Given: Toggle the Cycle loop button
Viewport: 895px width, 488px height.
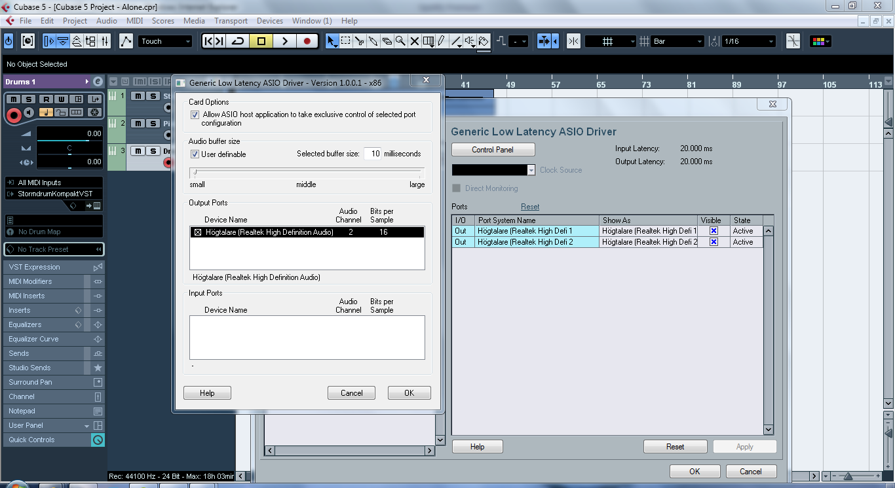Looking at the screenshot, I should click(238, 41).
